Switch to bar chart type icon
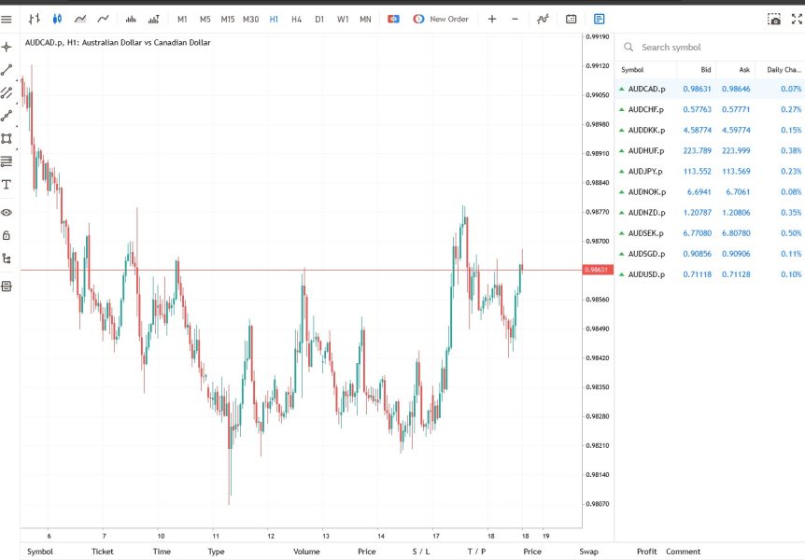 tap(35, 19)
